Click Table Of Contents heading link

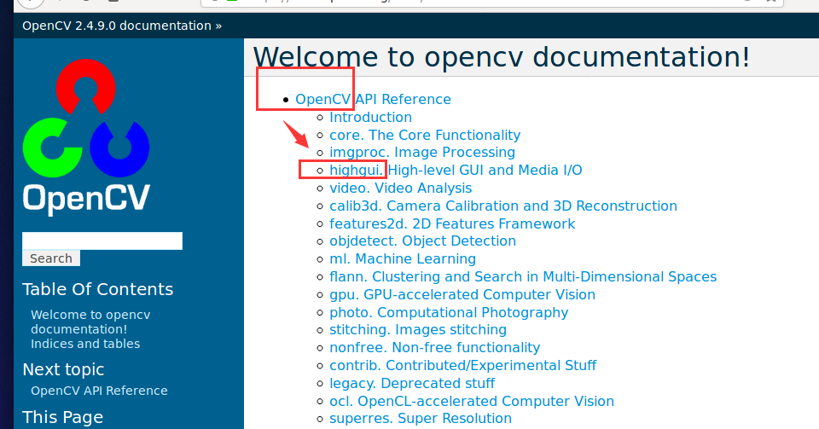[x=97, y=289]
